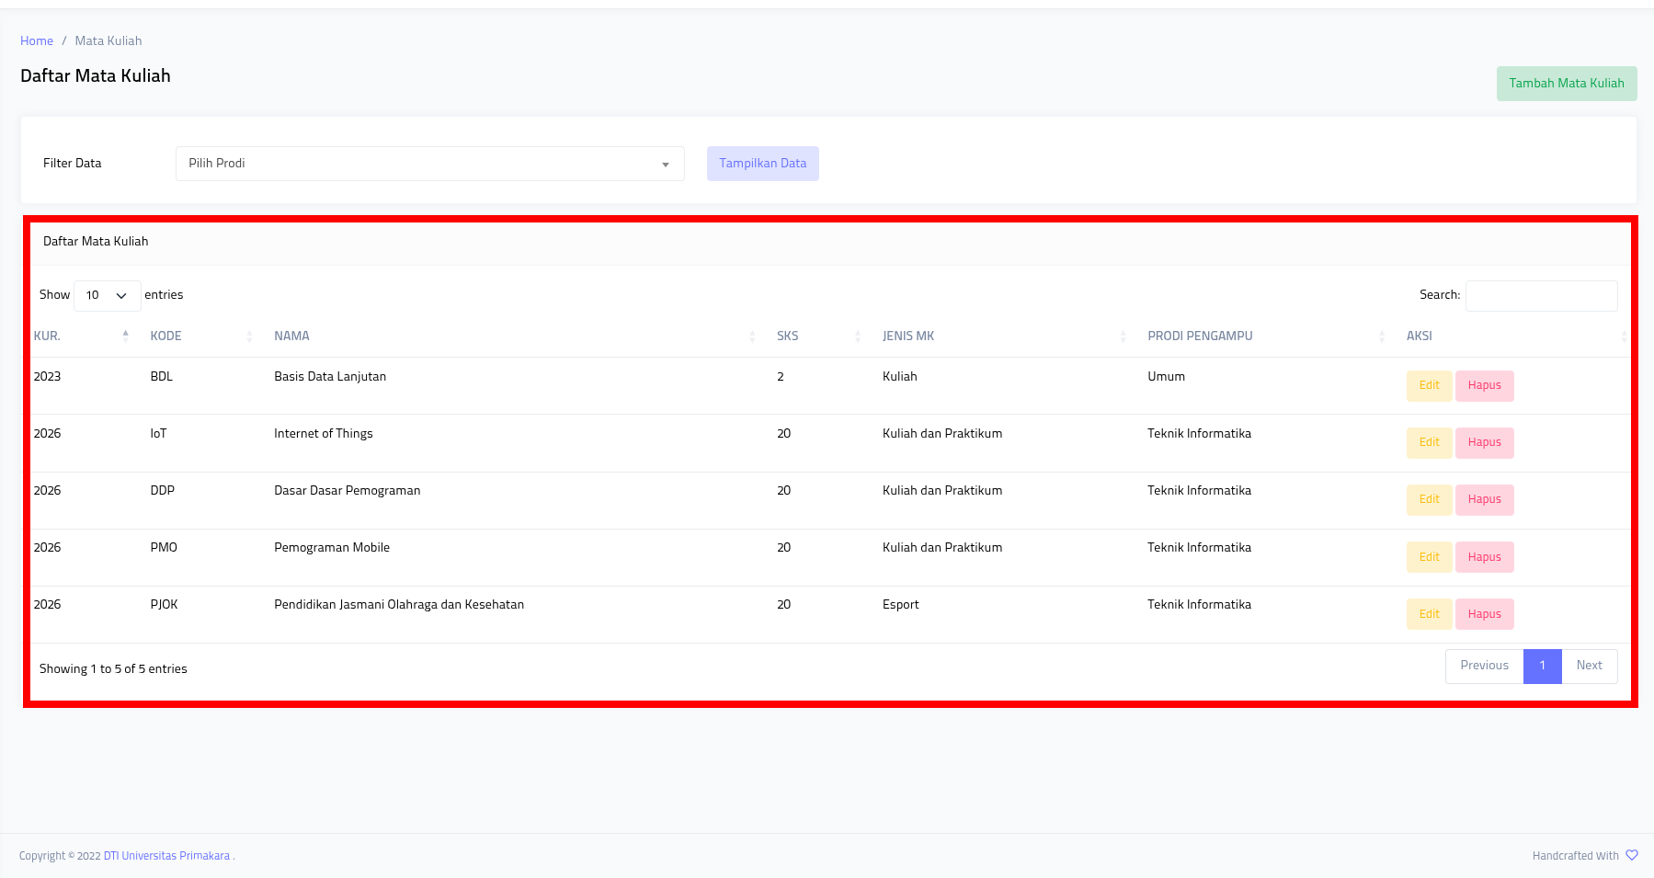Sort table by KUR. column

[80, 336]
